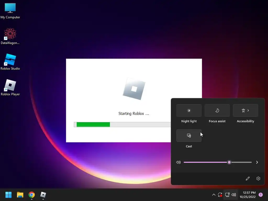
Task: Click the Roblox loading progress bar
Action: pyautogui.click(x=122, y=125)
